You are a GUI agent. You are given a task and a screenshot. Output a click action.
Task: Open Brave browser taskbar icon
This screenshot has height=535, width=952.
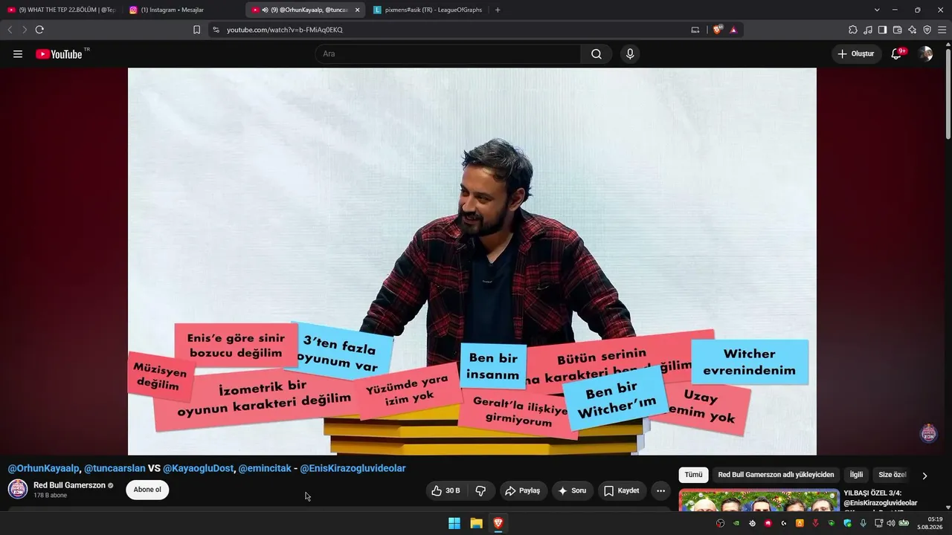(x=498, y=523)
